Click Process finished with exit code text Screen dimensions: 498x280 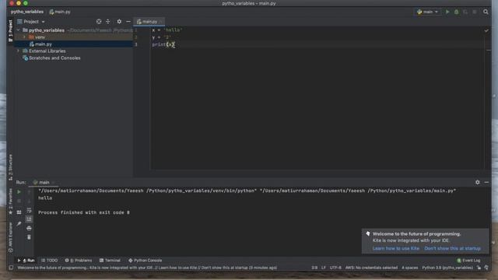(84, 212)
